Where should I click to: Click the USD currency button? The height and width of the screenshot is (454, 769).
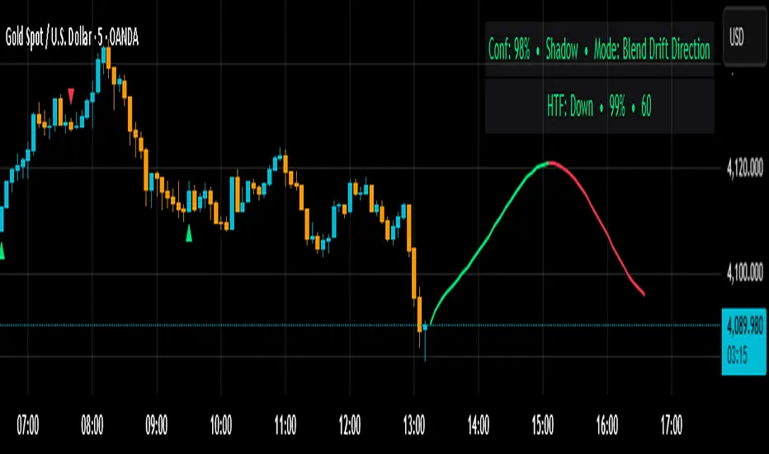click(744, 37)
